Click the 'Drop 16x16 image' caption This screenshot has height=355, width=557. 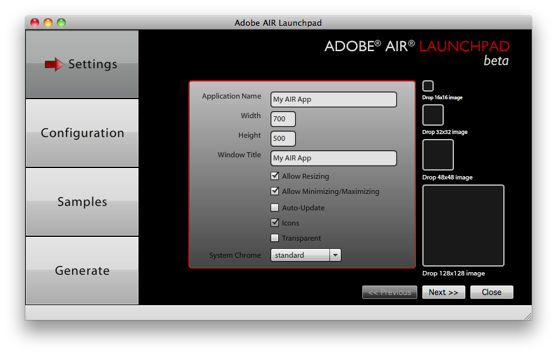point(443,98)
